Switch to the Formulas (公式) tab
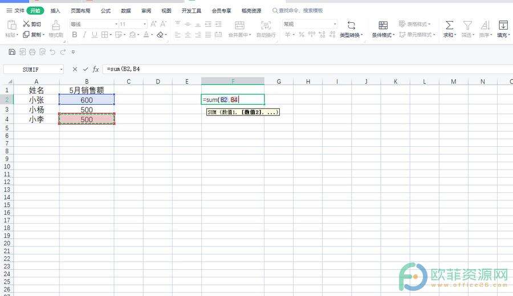The image size is (513, 296). click(x=105, y=10)
